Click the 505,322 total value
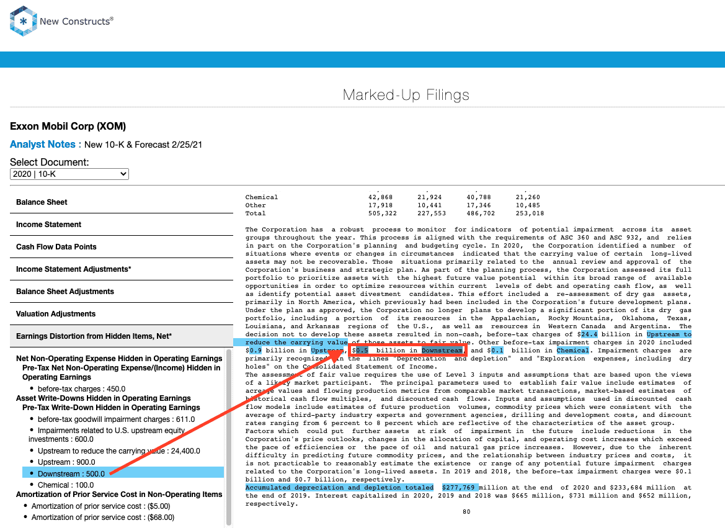The height and width of the screenshot is (528, 725). coord(383,213)
